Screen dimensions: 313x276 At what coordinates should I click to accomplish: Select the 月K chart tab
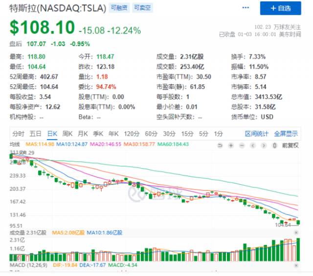click(83, 133)
